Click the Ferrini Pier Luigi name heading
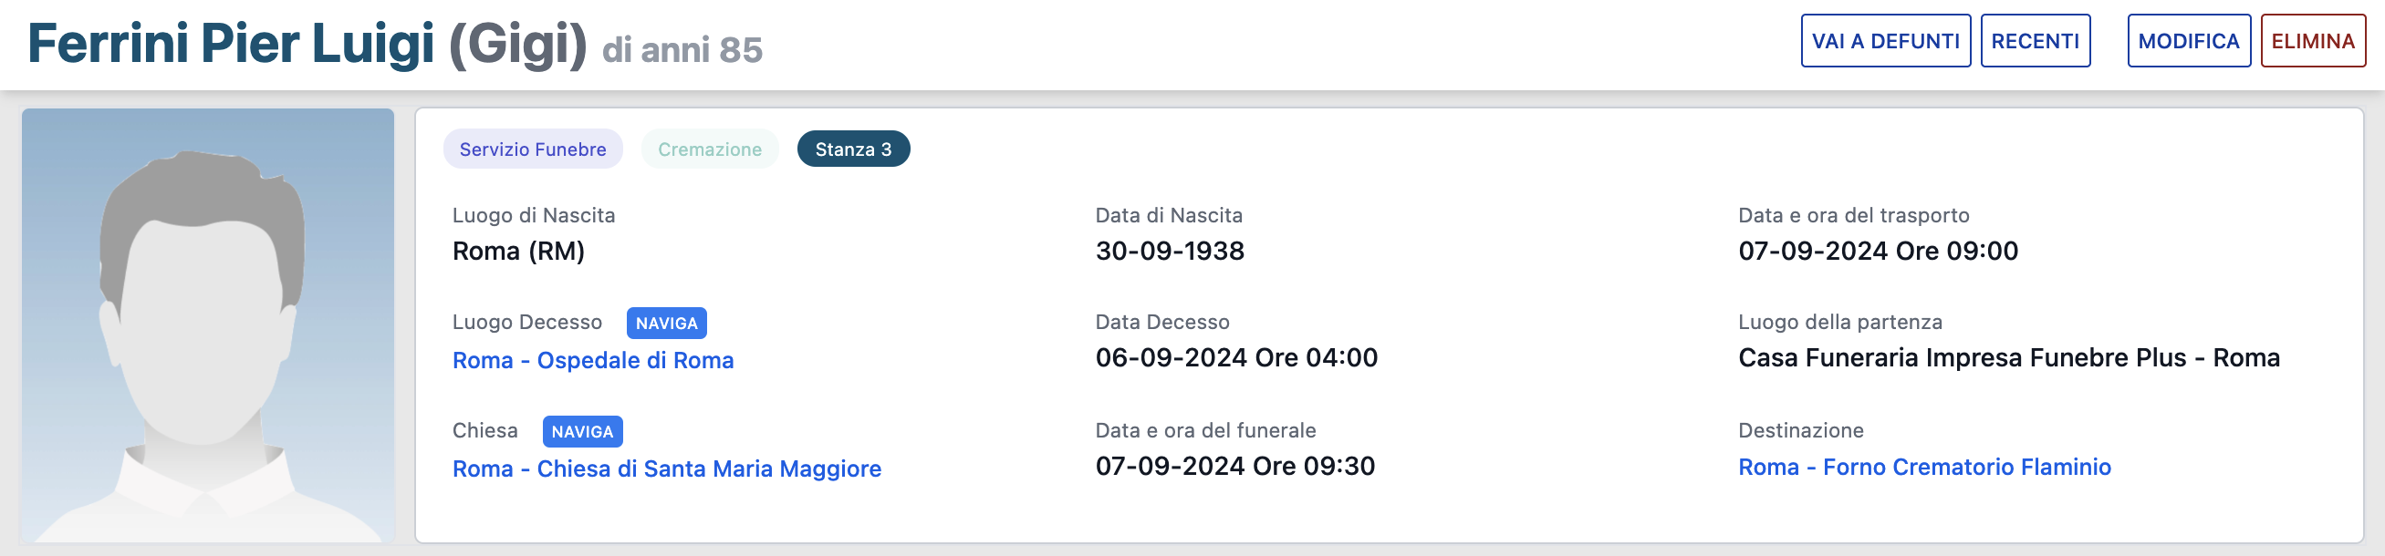Image resolution: width=2385 pixels, height=556 pixels. click(x=231, y=44)
